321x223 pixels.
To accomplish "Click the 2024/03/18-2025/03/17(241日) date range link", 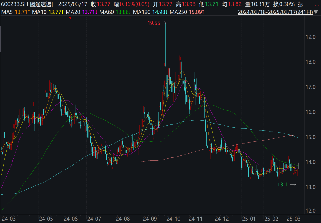I will [275, 12].
